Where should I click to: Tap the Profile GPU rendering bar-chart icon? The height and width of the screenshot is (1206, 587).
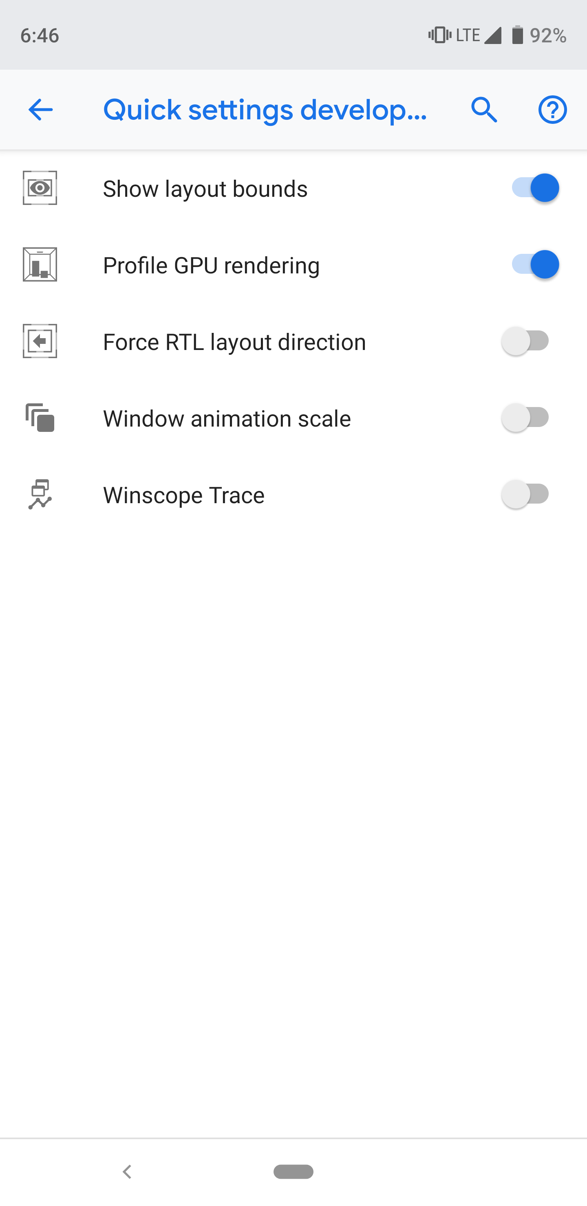coord(40,264)
